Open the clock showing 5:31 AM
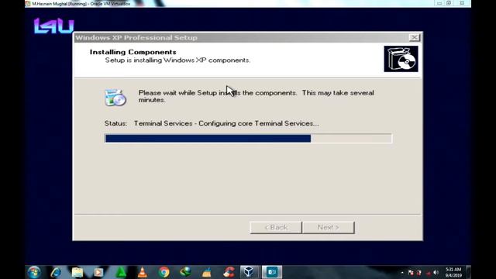The image size is (496, 279). (x=453, y=272)
